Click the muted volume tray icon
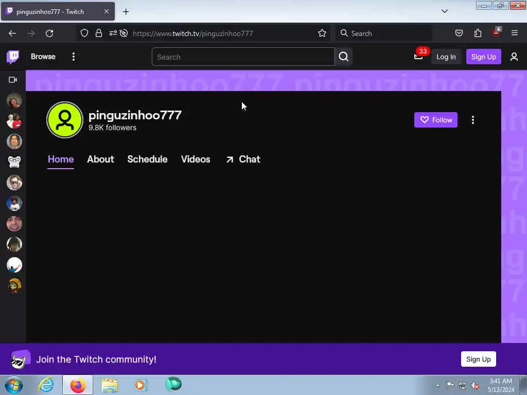 pos(475,385)
